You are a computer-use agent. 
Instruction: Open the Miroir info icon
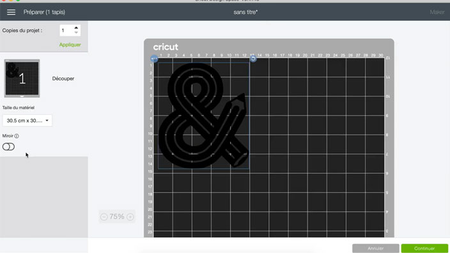coord(17,136)
